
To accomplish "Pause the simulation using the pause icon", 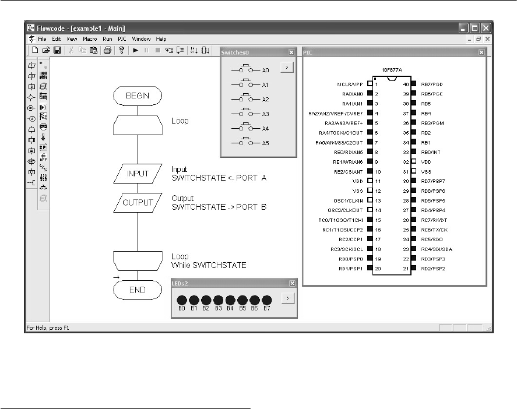I will 146,50.
